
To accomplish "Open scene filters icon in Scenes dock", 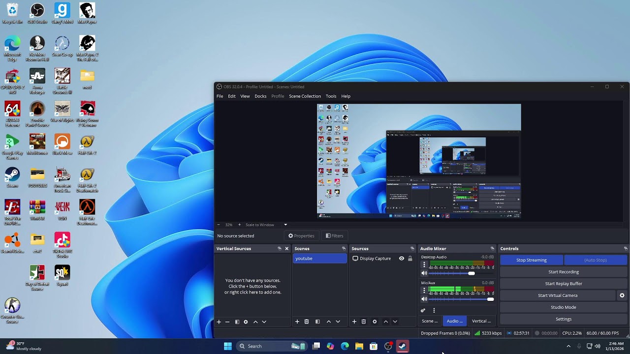I will (317, 322).
